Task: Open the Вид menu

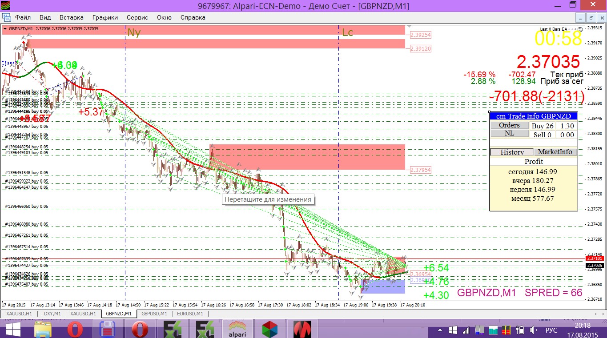Action: click(x=45, y=17)
